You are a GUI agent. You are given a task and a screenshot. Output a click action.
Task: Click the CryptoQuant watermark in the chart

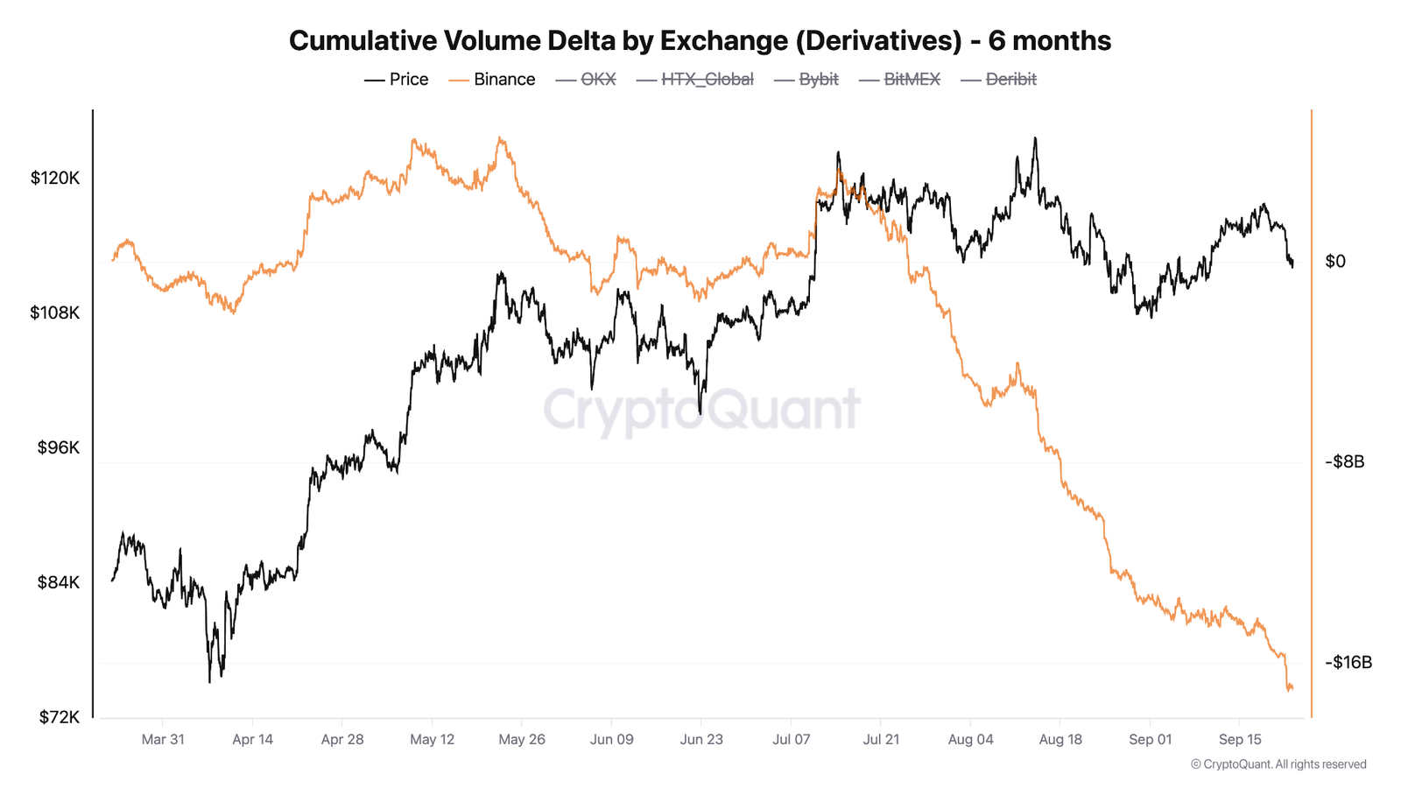click(701, 409)
